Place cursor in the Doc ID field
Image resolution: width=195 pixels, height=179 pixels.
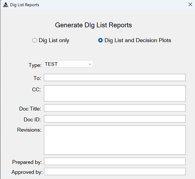(x=115, y=119)
